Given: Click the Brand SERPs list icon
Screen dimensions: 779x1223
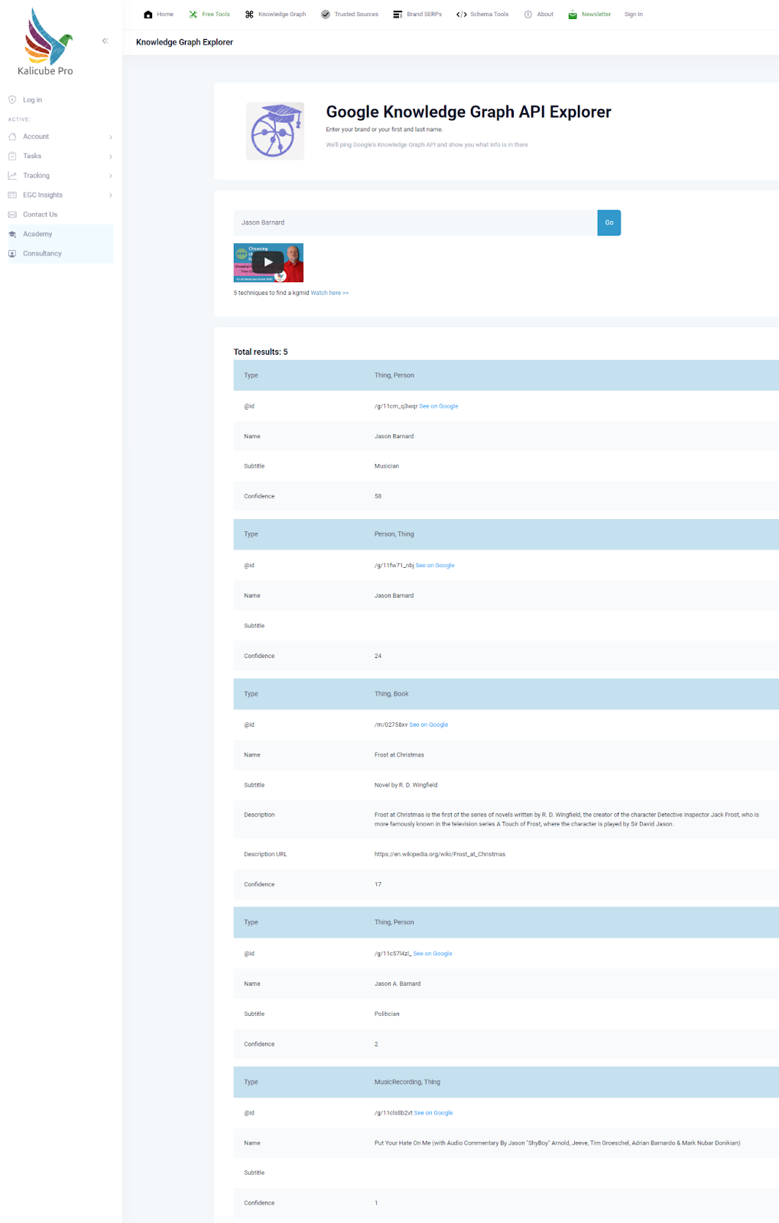Looking at the screenshot, I should (398, 15).
